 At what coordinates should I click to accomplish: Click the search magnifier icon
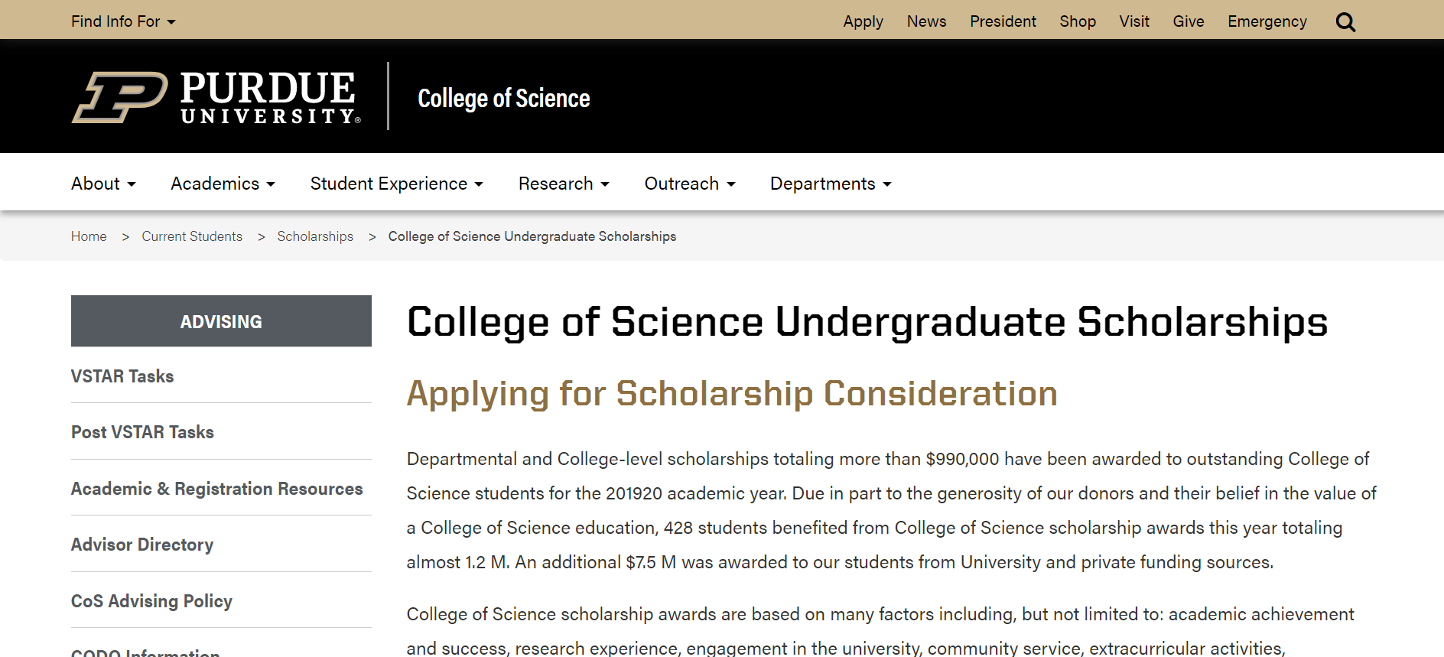1345,22
